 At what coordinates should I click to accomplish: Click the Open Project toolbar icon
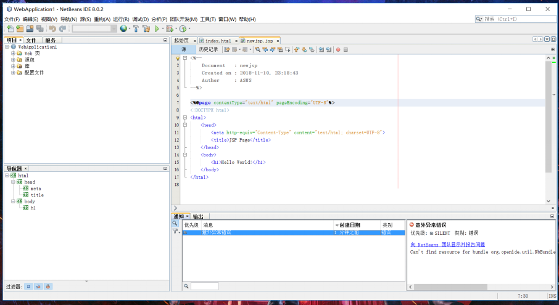(30, 29)
